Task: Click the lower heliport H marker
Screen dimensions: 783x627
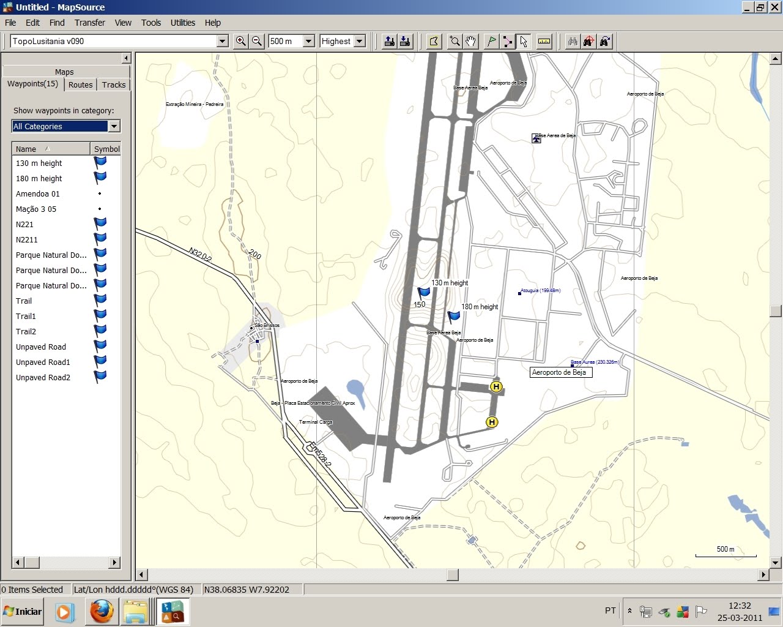Action: pos(492,422)
